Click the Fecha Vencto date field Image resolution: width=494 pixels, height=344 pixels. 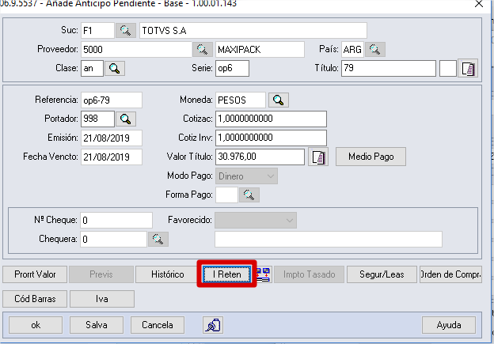point(112,157)
